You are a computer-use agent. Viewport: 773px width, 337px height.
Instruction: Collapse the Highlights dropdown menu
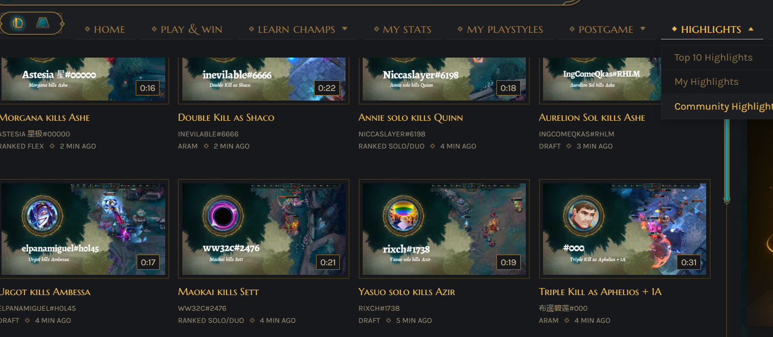coord(751,29)
